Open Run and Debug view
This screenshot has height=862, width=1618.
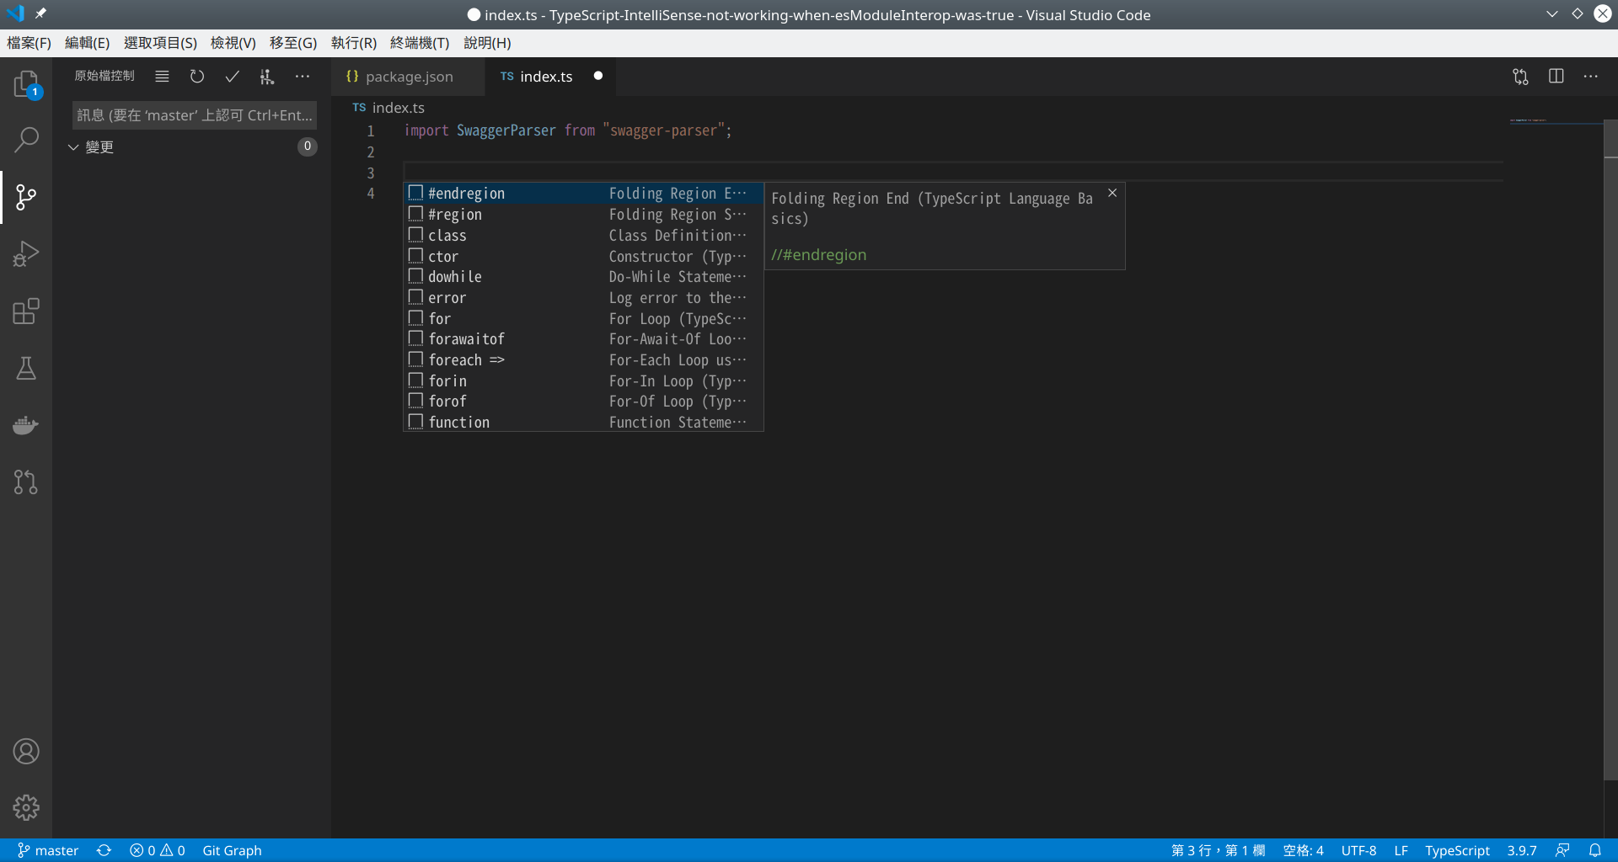26,254
